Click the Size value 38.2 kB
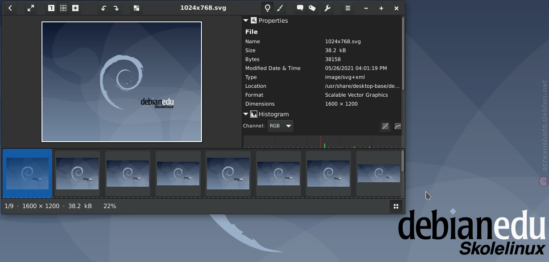 click(335, 50)
